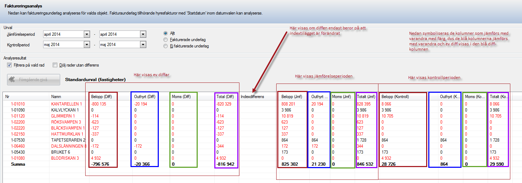
Task: Click the Totalt (Jmf) column header
Action: (x=366, y=96)
